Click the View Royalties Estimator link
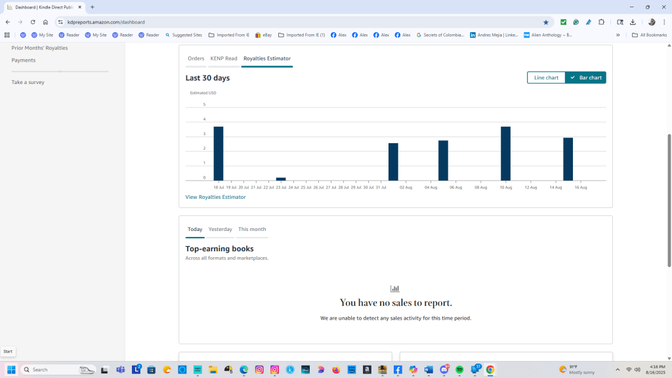Screen dimensions: 672x378 click(x=215, y=197)
